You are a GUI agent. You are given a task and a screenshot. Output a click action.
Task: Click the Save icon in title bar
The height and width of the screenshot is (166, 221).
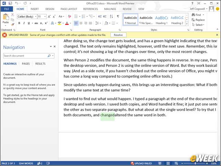point(10,3)
